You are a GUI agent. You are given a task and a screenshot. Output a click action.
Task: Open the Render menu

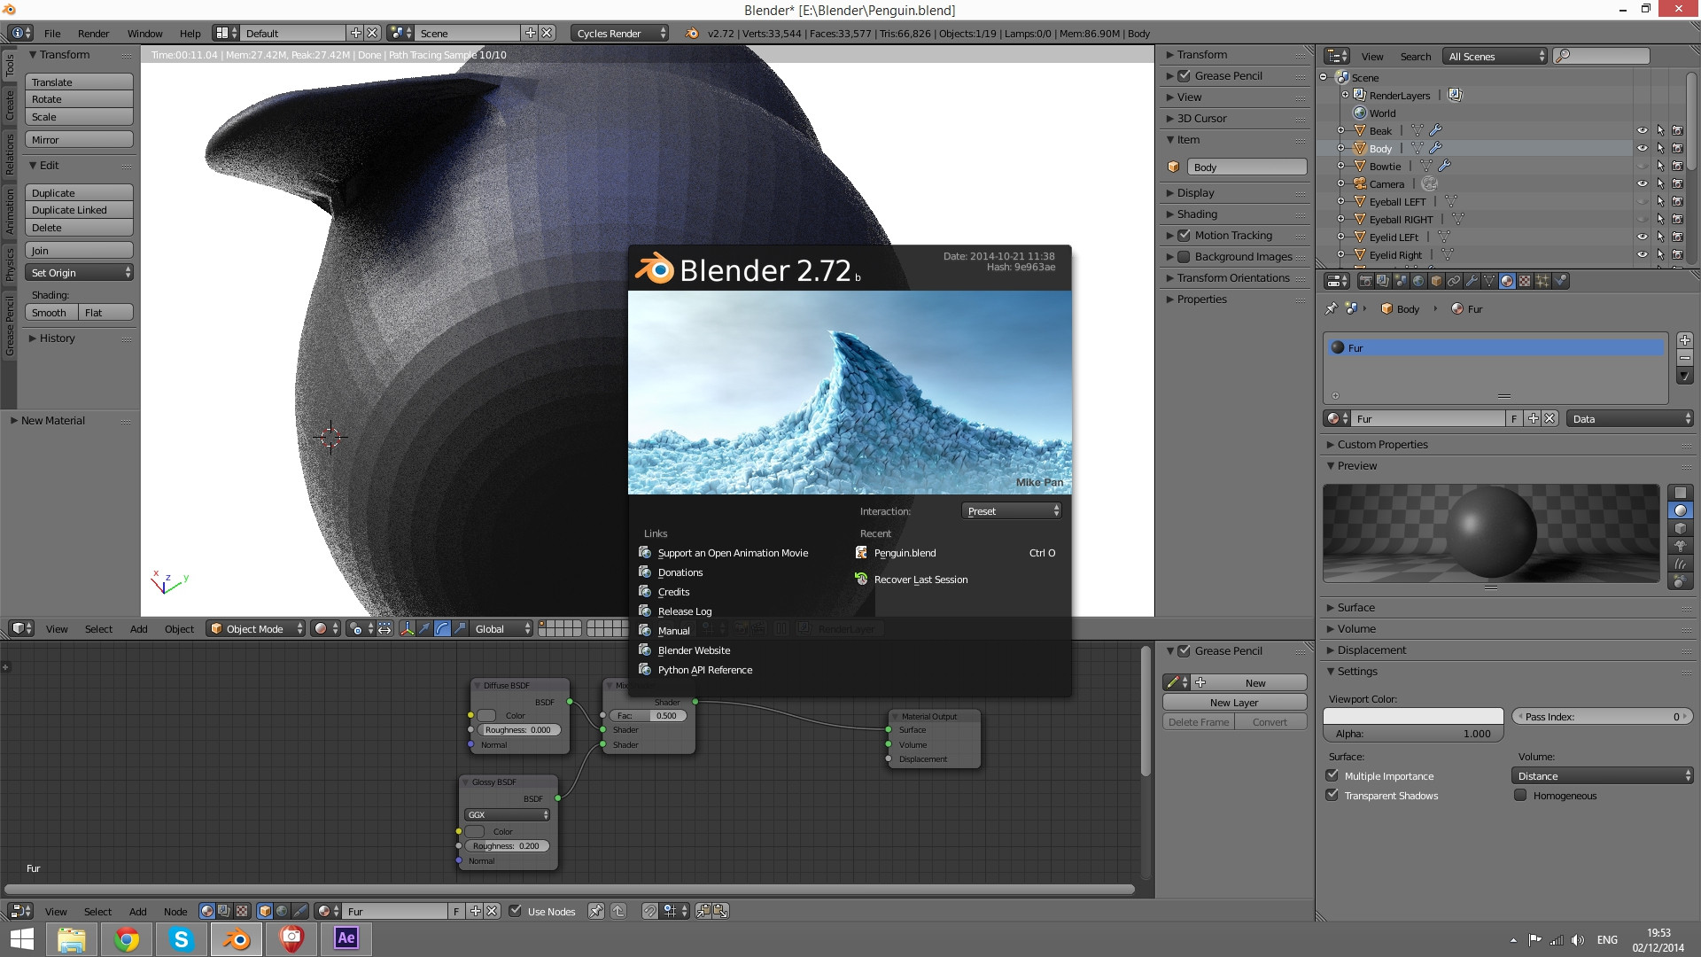tap(93, 33)
